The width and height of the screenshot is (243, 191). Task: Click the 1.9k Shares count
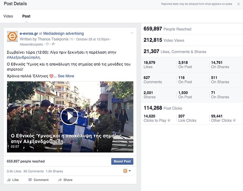click(x=54, y=171)
